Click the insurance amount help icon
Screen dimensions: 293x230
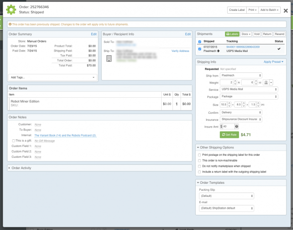237,127
